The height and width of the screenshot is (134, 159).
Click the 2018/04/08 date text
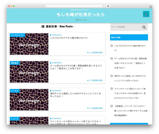[x=57, y=63]
